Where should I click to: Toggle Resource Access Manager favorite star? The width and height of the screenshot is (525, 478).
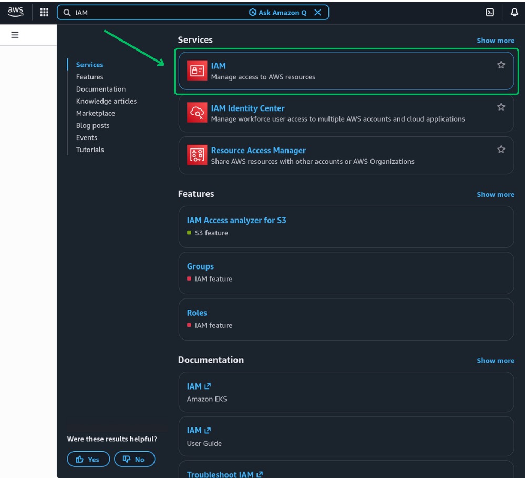[501, 150]
